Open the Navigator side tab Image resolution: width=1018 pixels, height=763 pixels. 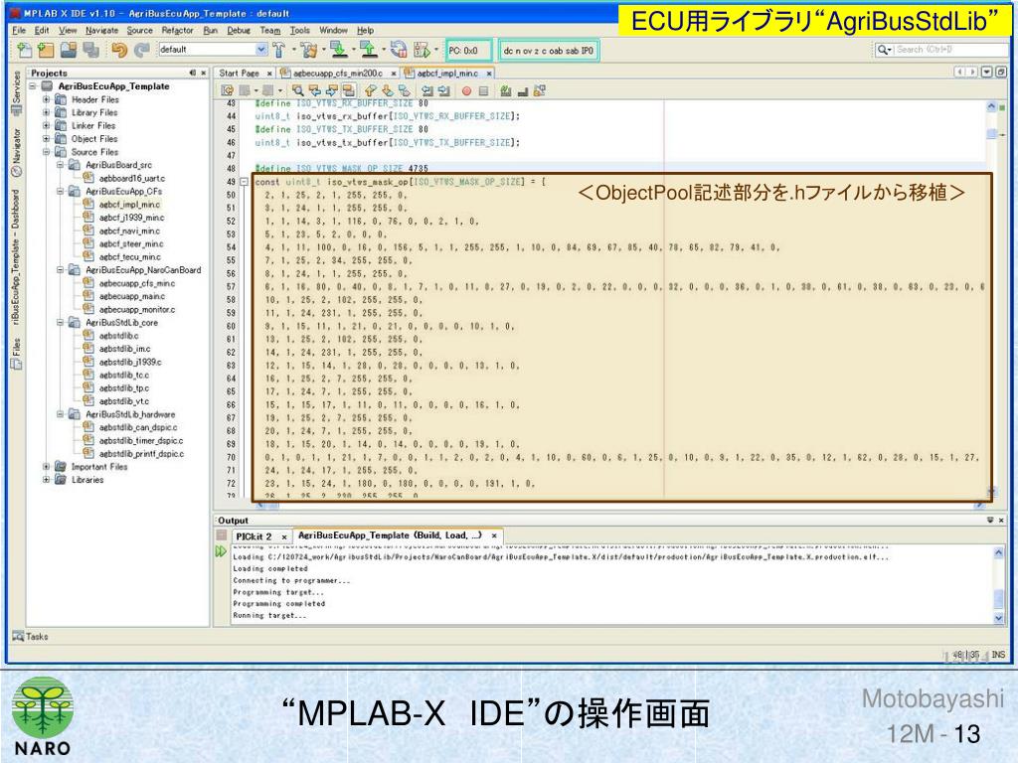tap(16, 151)
